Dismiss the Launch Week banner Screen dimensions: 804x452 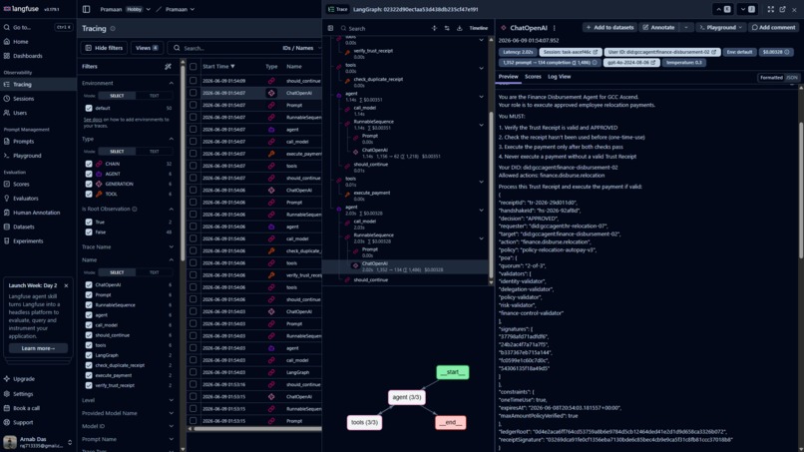66,285
